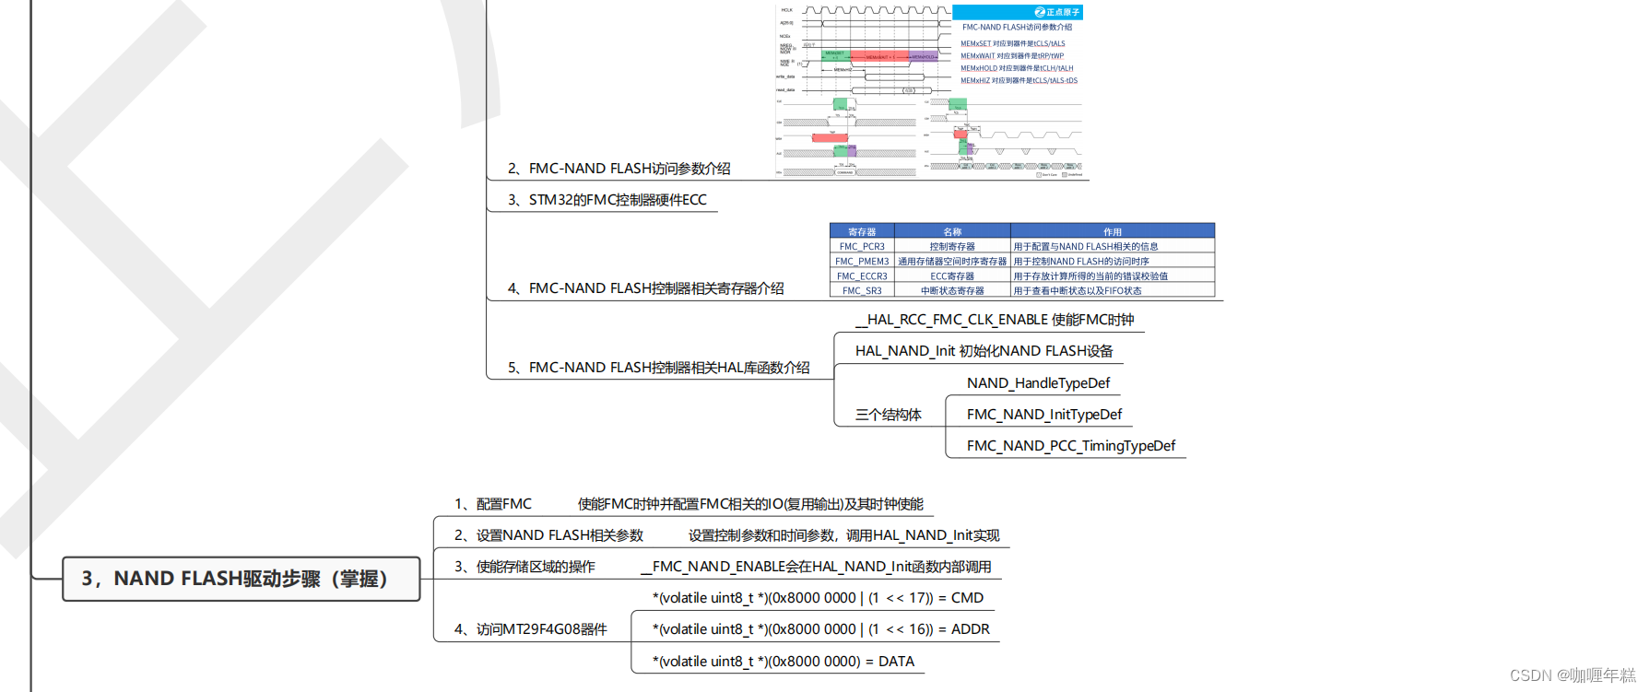Click text '使能FMC时钟并配置FMC相关的IO'
This screenshot has height=692, width=1650.
681,504
